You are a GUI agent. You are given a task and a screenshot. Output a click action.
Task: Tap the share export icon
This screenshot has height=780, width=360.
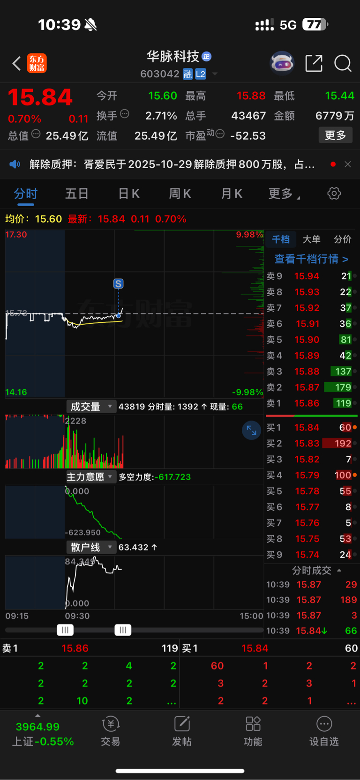coord(314,63)
